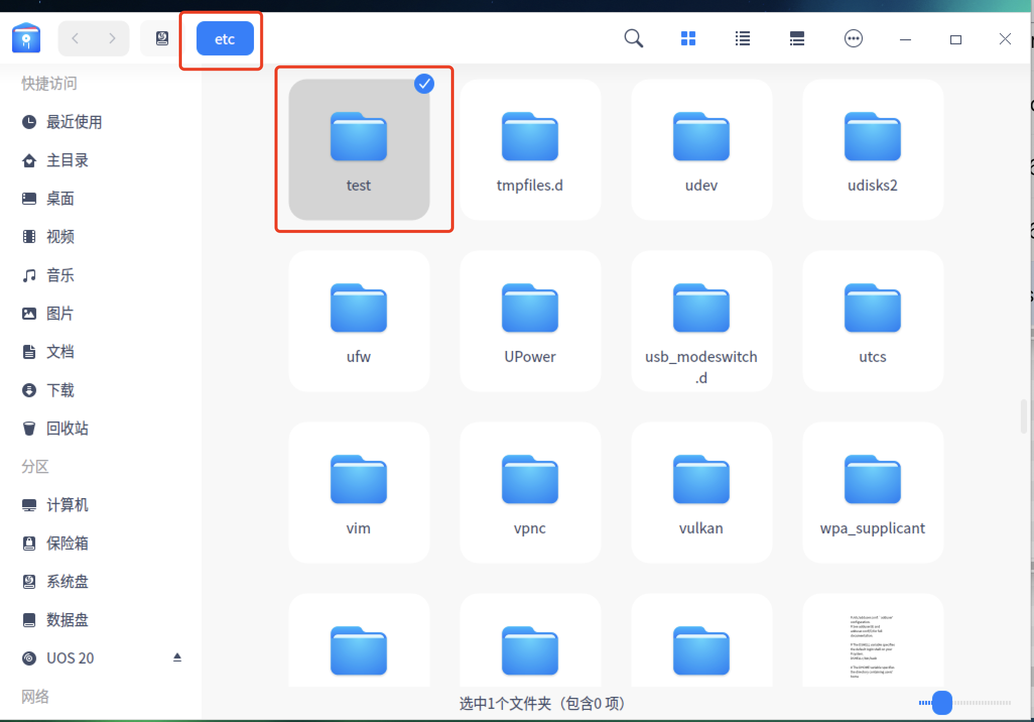Go forward to the next folder
This screenshot has width=1034, height=722.
coord(112,38)
